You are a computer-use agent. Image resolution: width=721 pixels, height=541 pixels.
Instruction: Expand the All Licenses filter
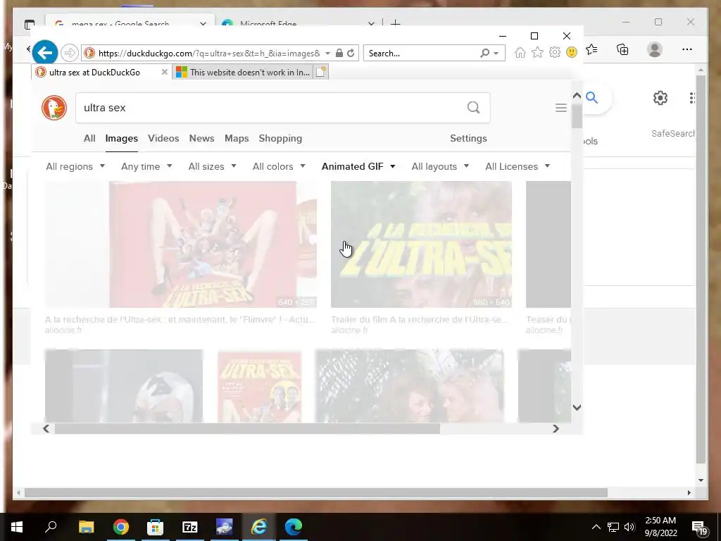pos(518,166)
